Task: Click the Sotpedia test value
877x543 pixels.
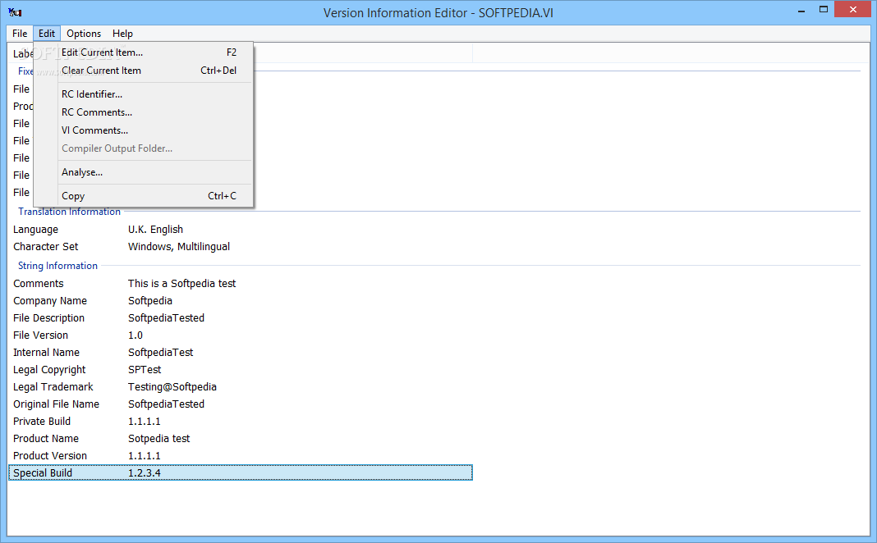Action: (x=158, y=439)
